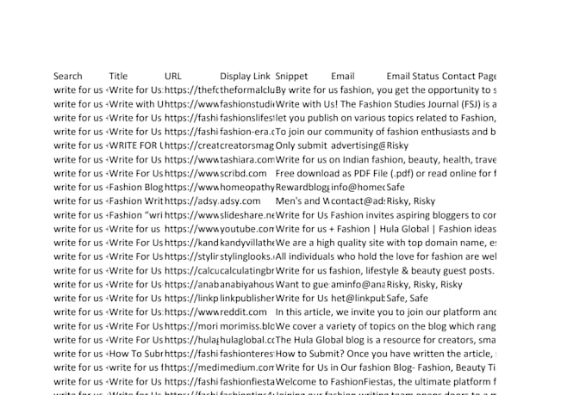Click the 'Display Link' column header
The image size is (586, 395).
pyautogui.click(x=245, y=77)
